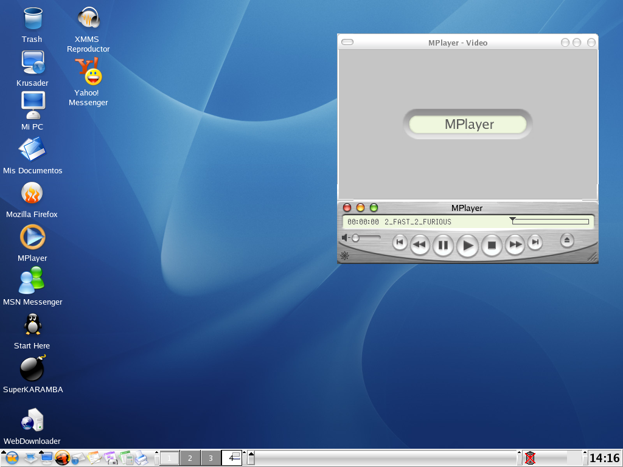Viewport: 623px width, 467px height.
Task: Click the MPlayer logo in video window
Action: pyautogui.click(x=468, y=124)
